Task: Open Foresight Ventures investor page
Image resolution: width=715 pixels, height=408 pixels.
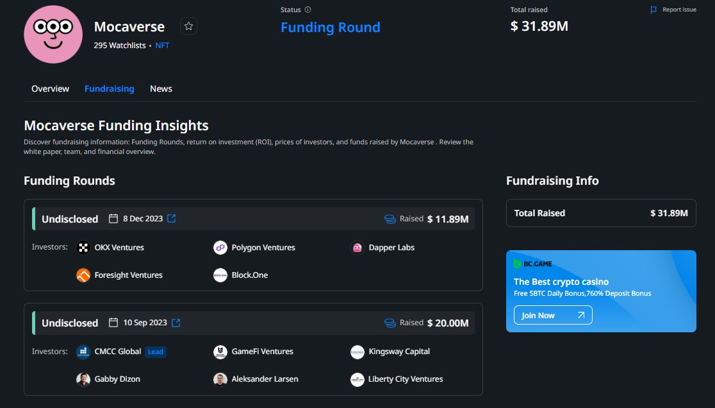Action: (129, 275)
